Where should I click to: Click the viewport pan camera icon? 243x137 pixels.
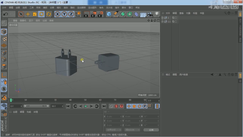[x=149, y=21]
